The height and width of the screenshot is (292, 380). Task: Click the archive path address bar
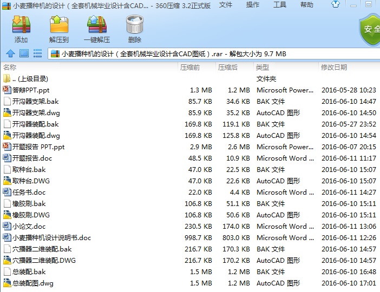[x=214, y=54]
